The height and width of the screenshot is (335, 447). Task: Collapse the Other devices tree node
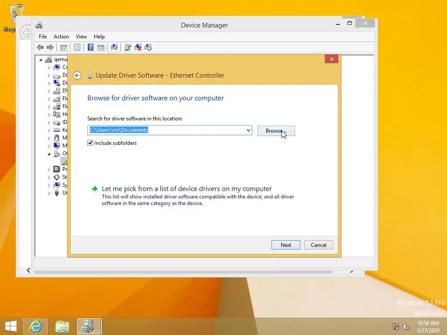49,154
